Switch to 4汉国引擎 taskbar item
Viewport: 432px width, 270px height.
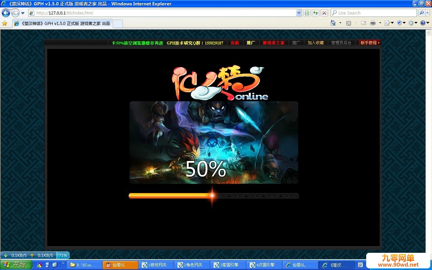265,265
